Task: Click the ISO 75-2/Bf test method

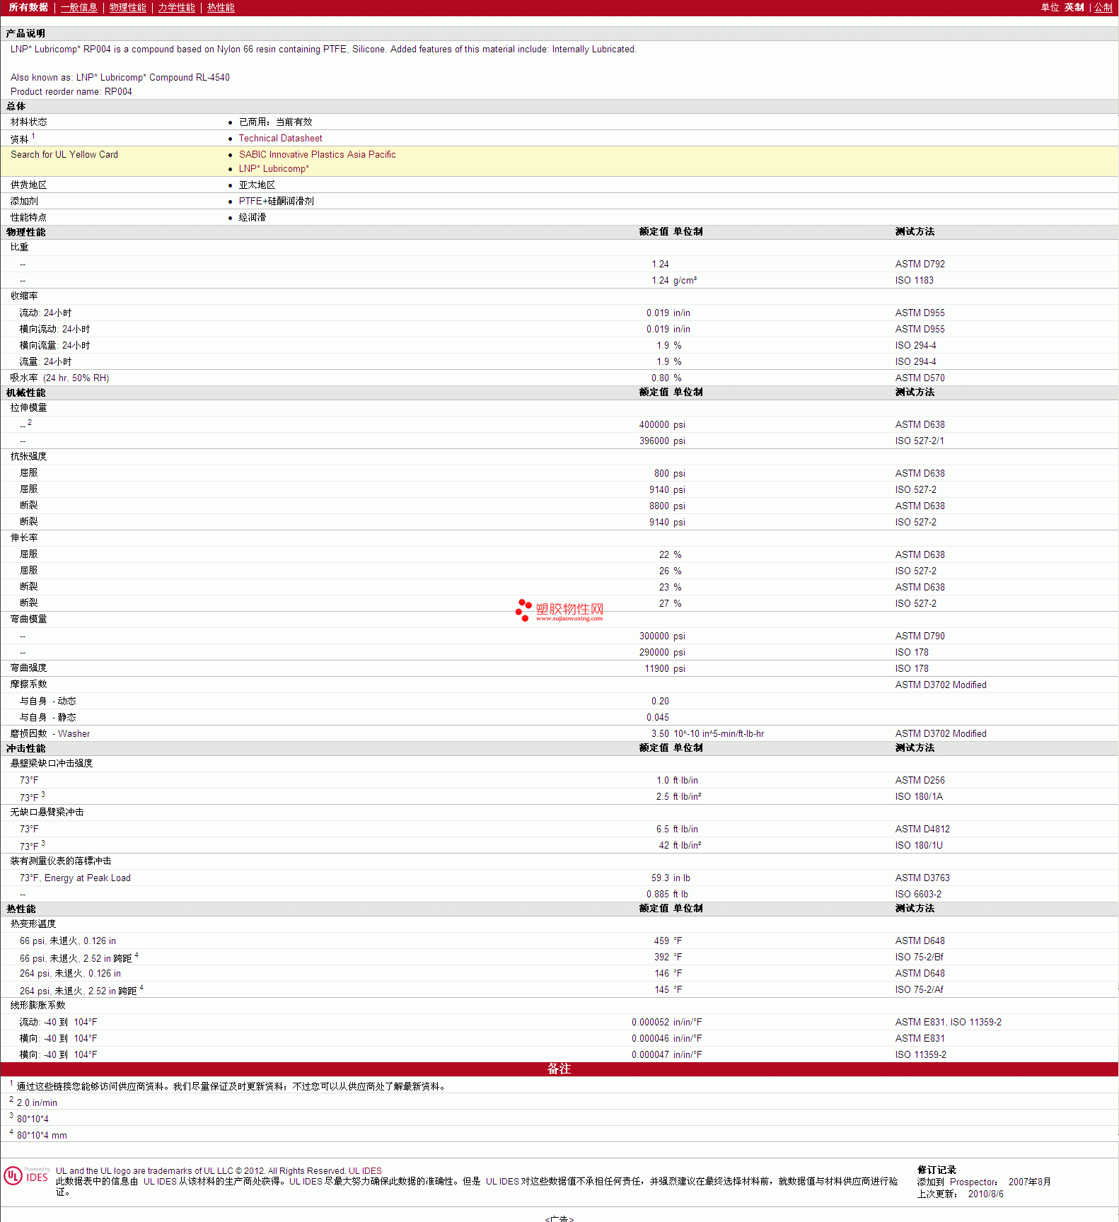Action: pos(919,958)
